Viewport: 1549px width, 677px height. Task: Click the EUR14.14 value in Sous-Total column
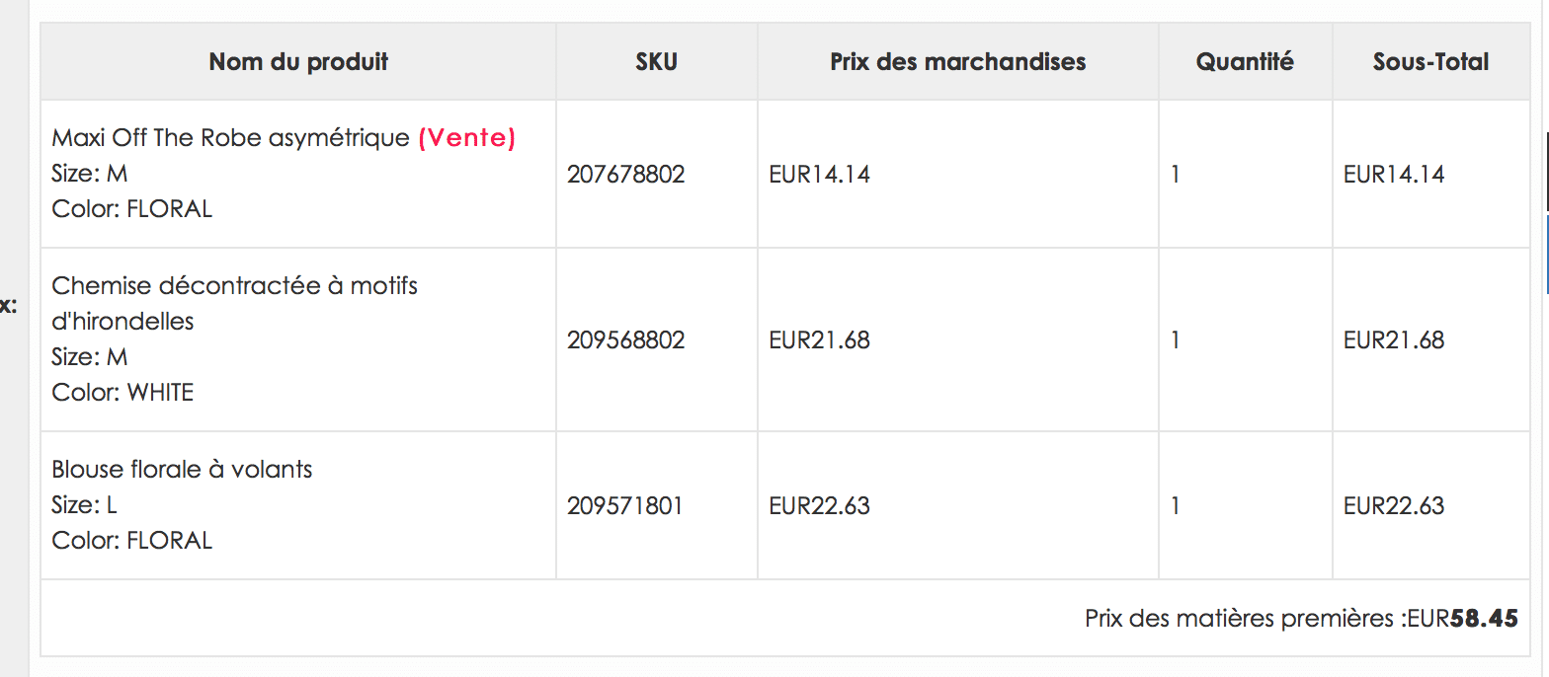[1393, 175]
